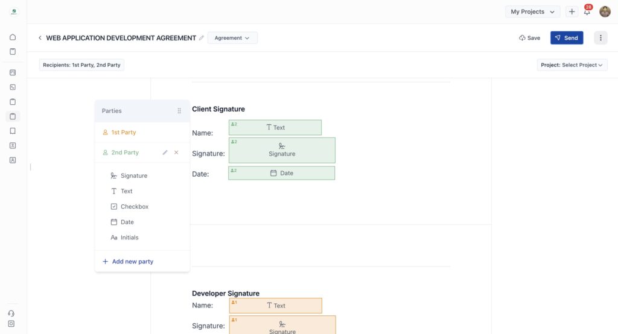
Task: Open the three-dot more options menu
Action: click(x=600, y=38)
